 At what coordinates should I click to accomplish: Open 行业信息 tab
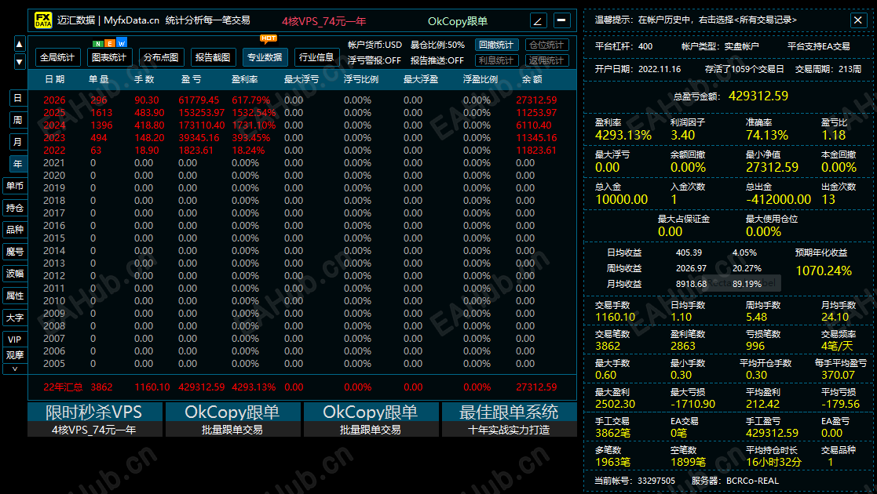point(316,57)
